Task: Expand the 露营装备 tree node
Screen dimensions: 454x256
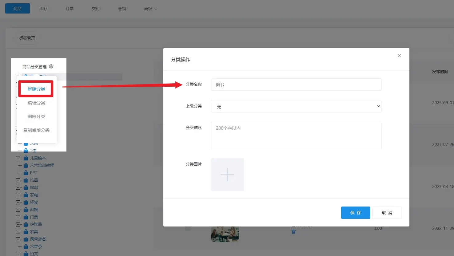Action: (x=18, y=239)
